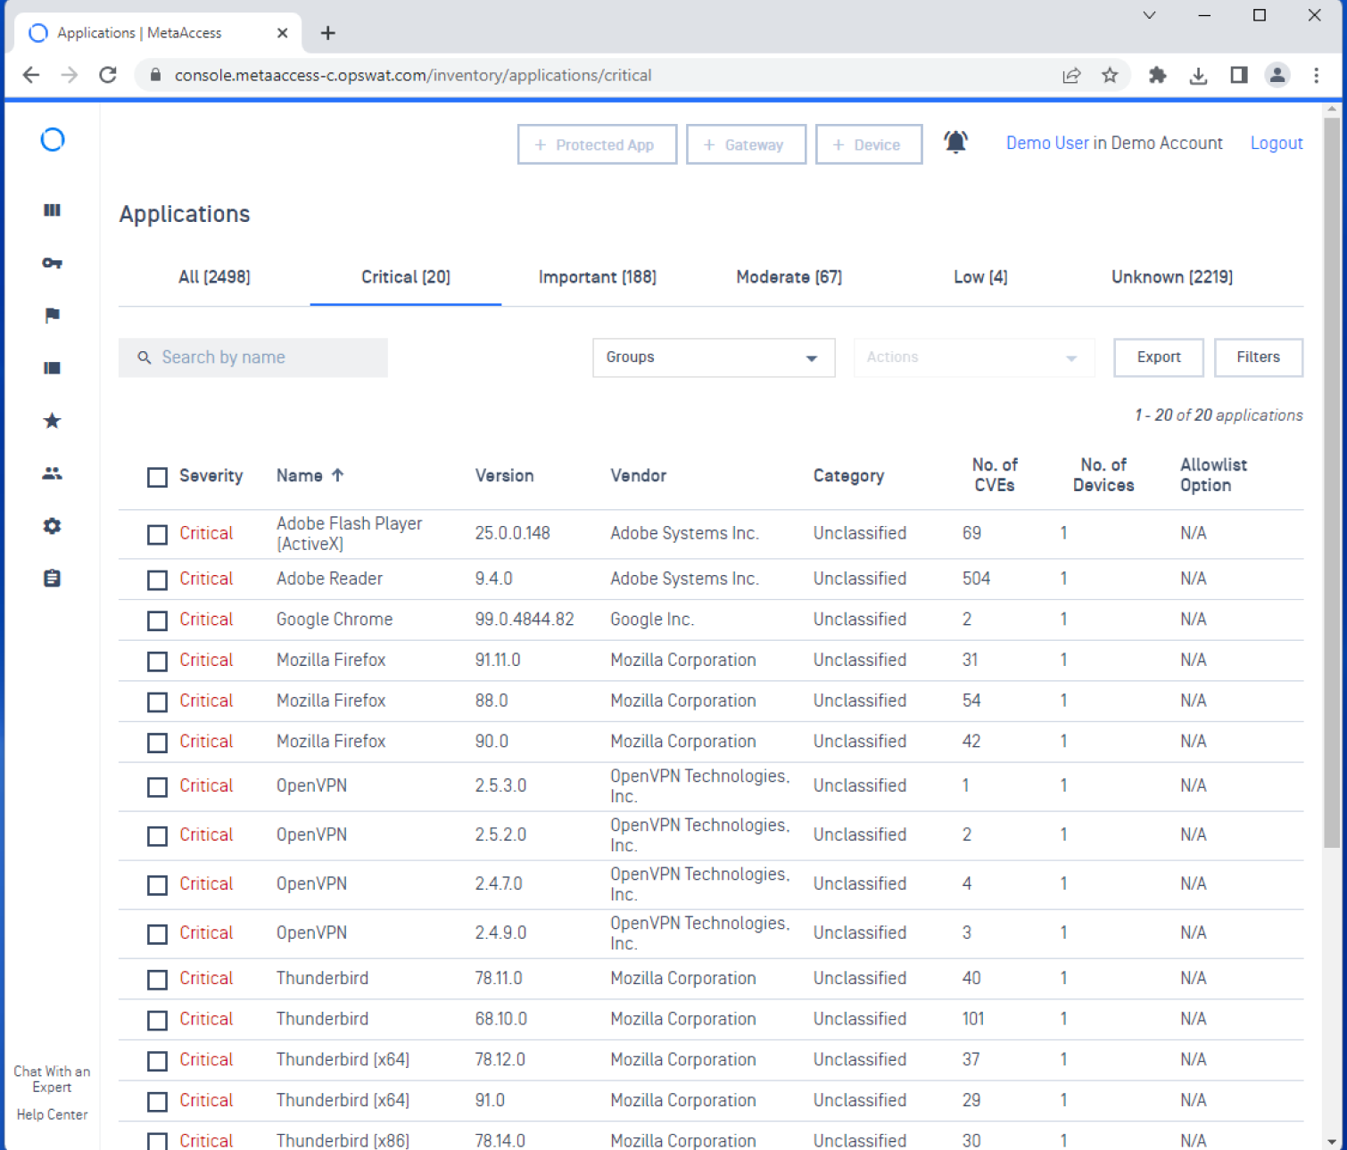
Task: Open the Chrome three-dot menu
Action: [x=1317, y=75]
